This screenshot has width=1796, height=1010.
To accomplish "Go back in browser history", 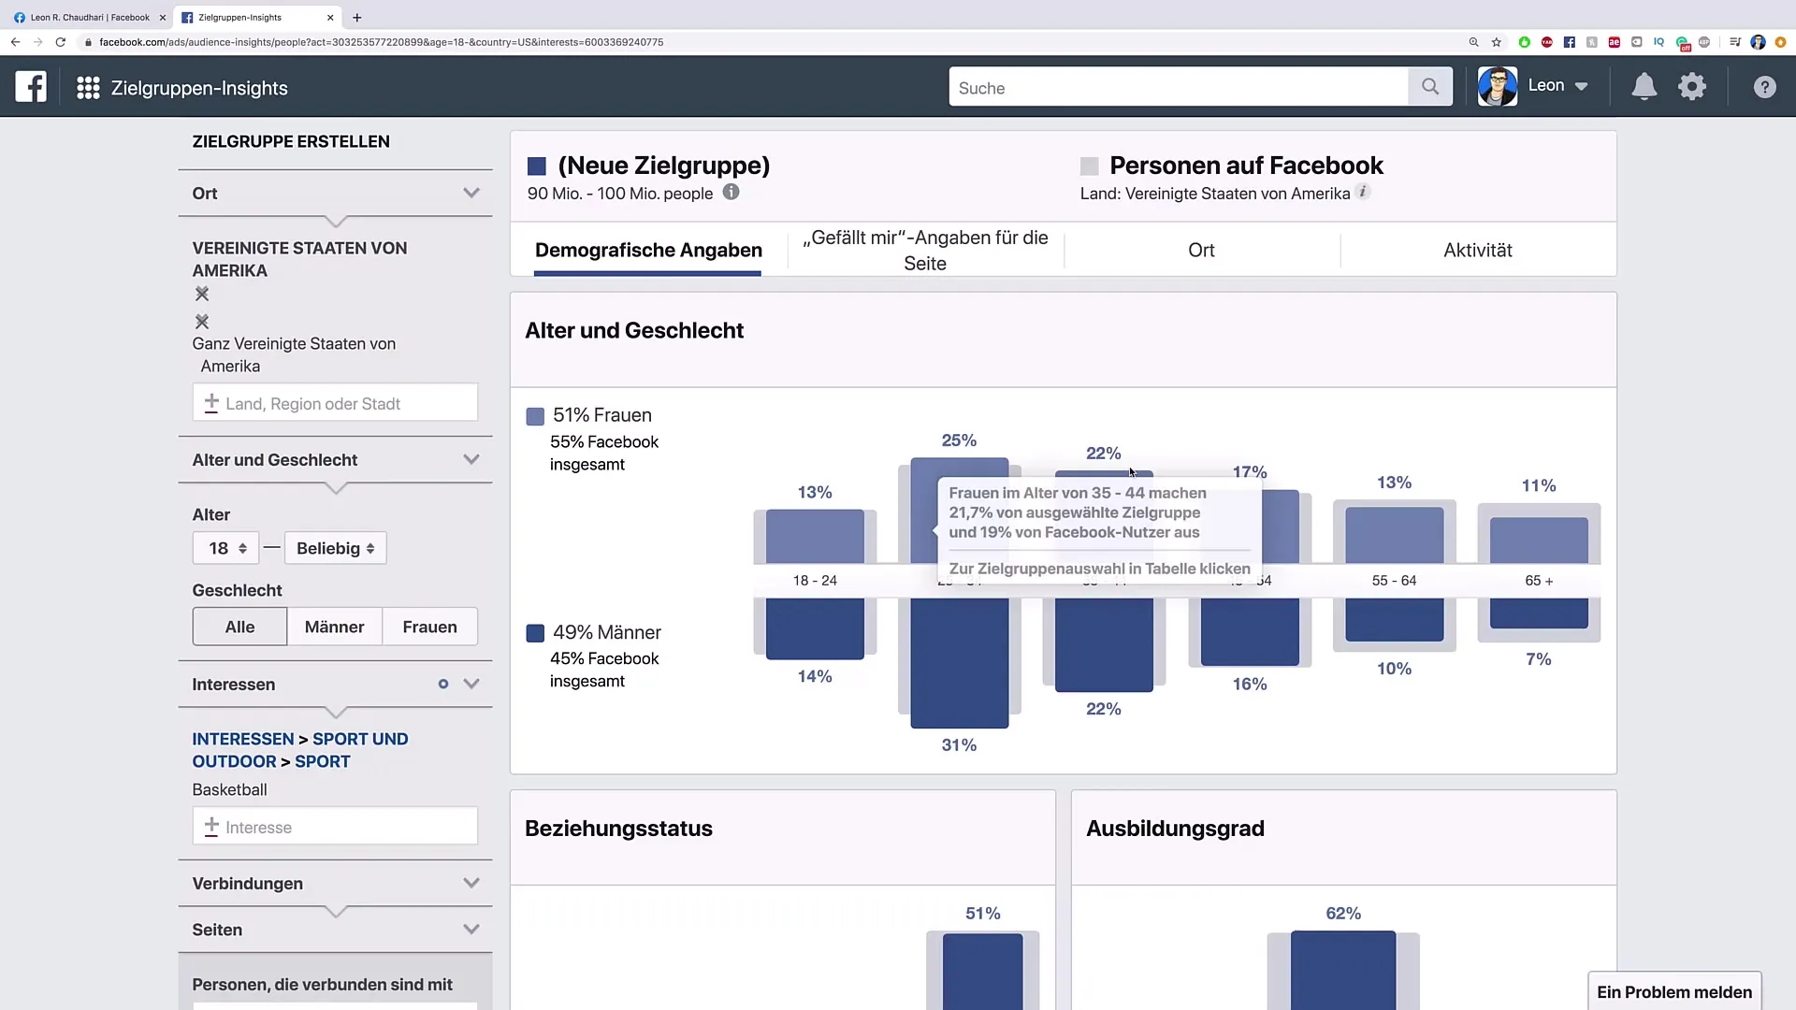I will click(x=15, y=42).
